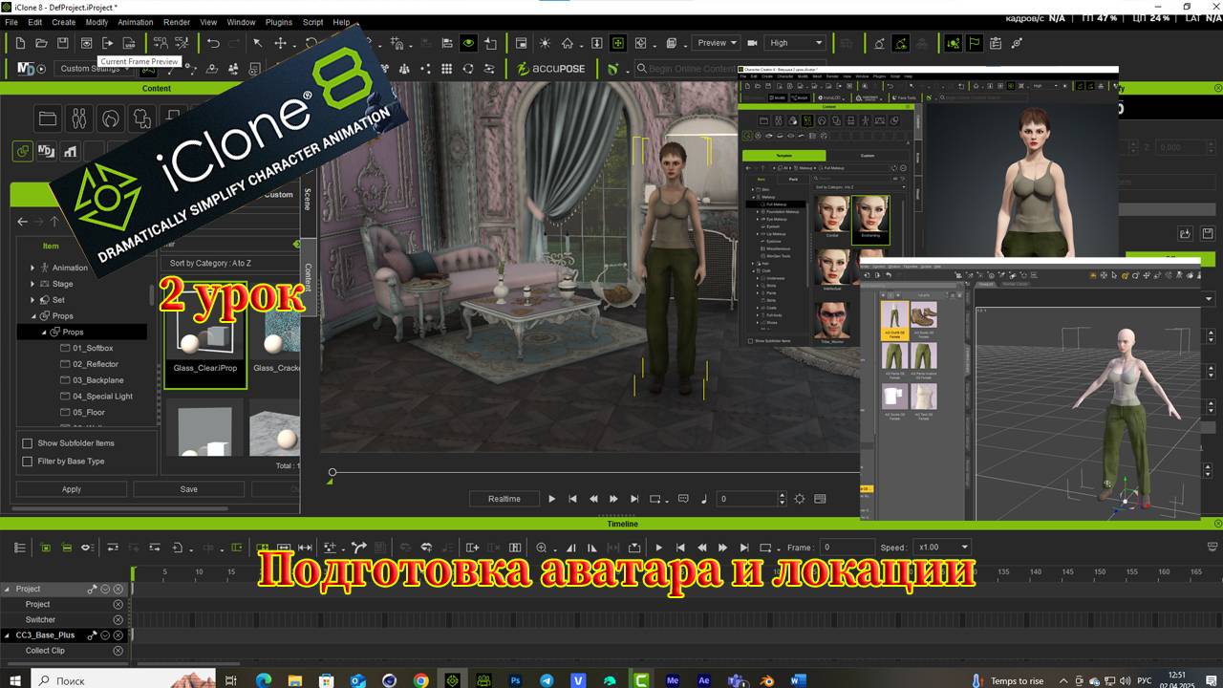Expand the Set tree node
This screenshot has width=1223, height=688.
32,300
